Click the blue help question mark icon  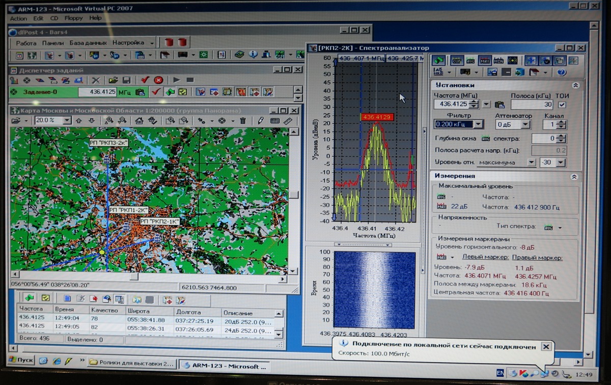tap(562, 72)
